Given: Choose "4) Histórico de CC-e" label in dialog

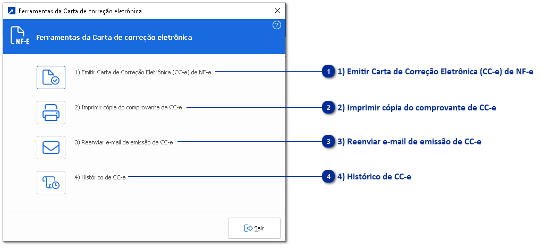Looking at the screenshot, I should 100,177.
